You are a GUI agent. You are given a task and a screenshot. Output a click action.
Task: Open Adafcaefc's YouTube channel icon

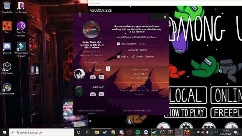[x=101, y=94]
